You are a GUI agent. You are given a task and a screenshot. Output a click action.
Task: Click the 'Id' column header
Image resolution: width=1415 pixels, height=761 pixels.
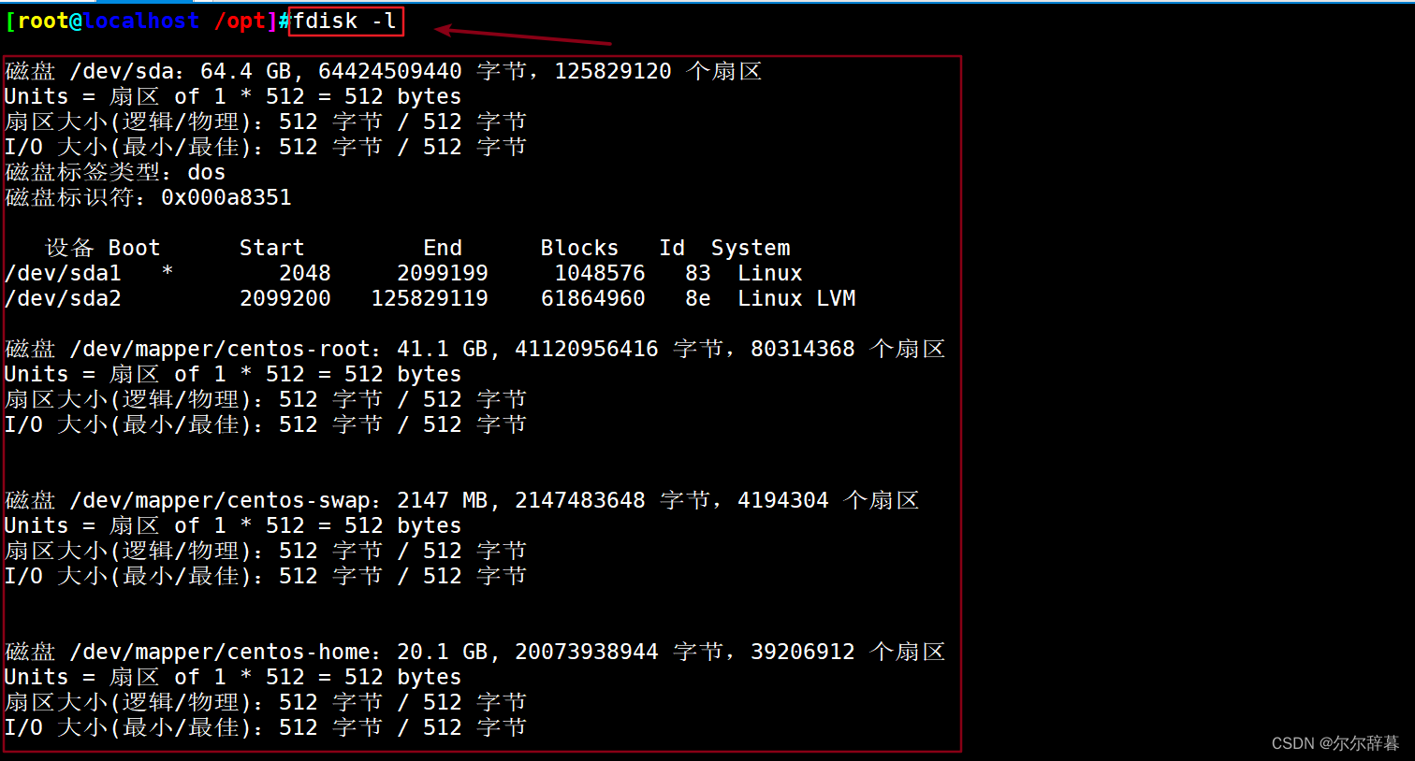(x=672, y=248)
